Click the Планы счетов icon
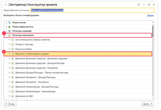Image resolution: width=161 pixels, height=110 pixels. [x=10, y=23]
